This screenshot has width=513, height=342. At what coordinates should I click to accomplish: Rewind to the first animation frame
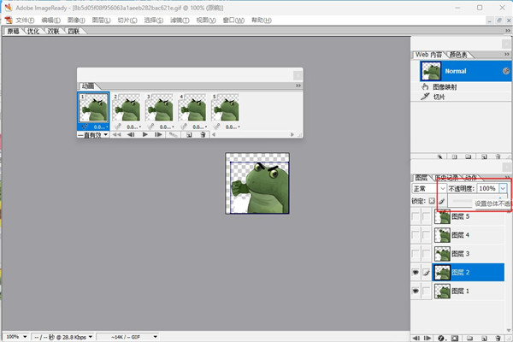(116, 134)
